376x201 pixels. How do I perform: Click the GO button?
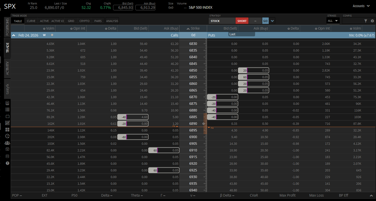point(265,21)
